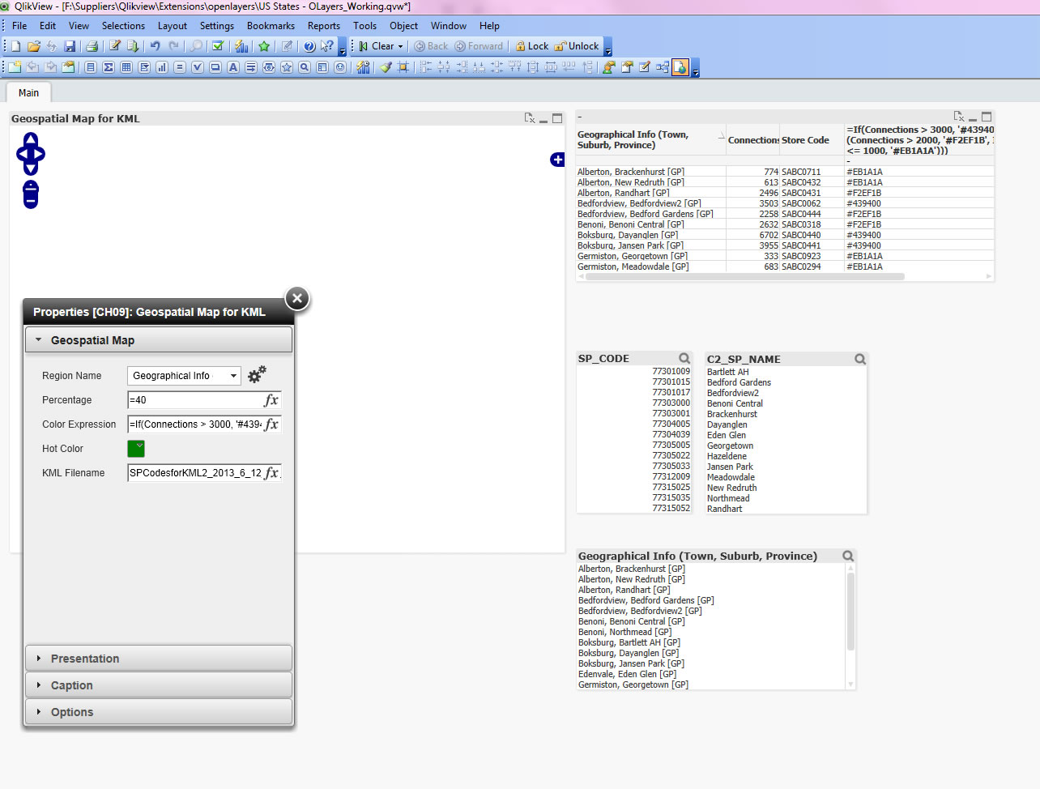Click the gear icon beside Region Name
The image size is (1040, 789).
click(x=257, y=374)
